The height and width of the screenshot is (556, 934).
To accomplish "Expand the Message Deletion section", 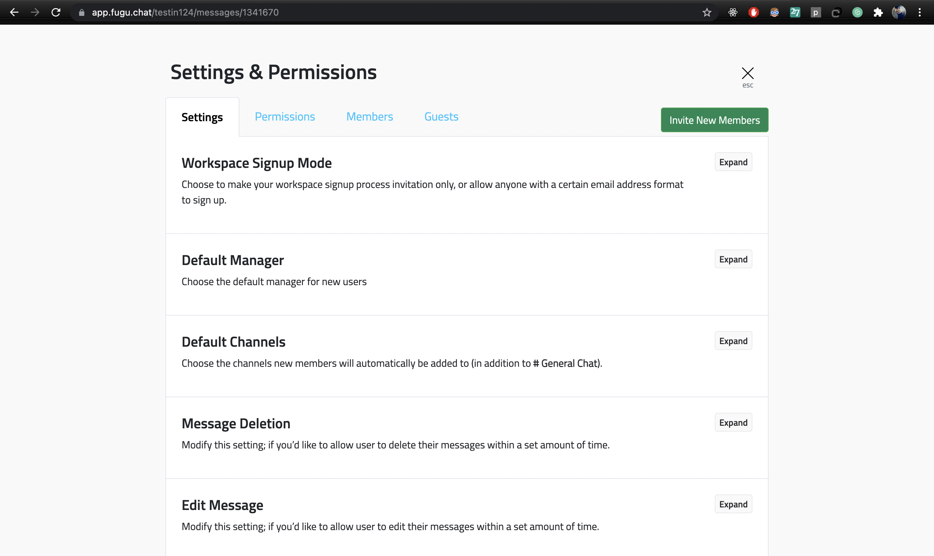I will click(733, 422).
